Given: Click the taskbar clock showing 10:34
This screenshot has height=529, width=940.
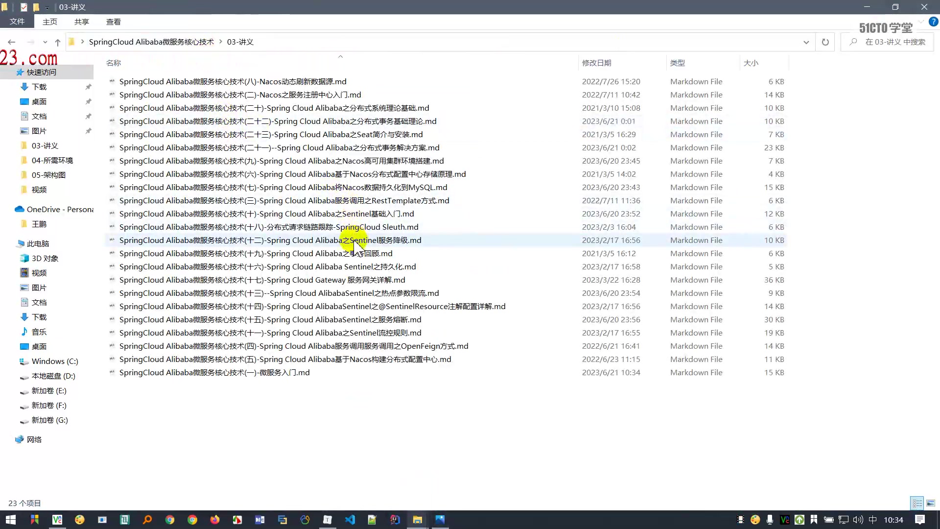Looking at the screenshot, I should click(x=893, y=520).
